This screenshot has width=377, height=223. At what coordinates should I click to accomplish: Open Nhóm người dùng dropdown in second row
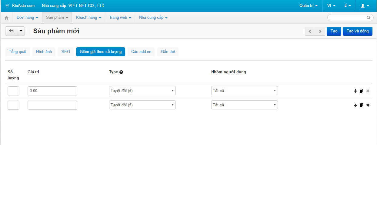pyautogui.click(x=245, y=105)
